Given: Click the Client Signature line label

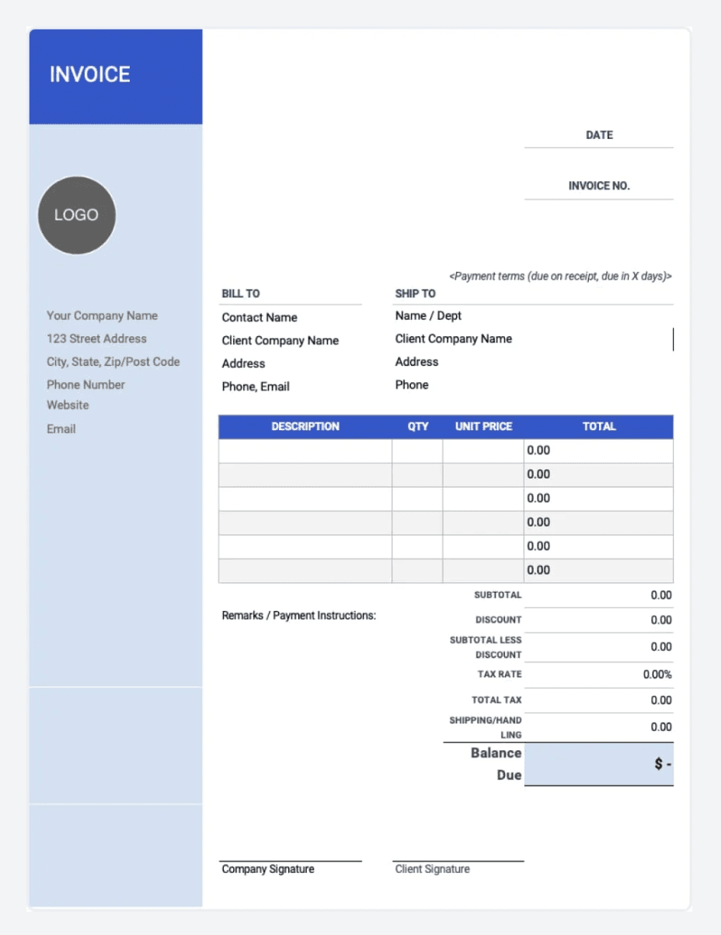Looking at the screenshot, I should point(433,870).
